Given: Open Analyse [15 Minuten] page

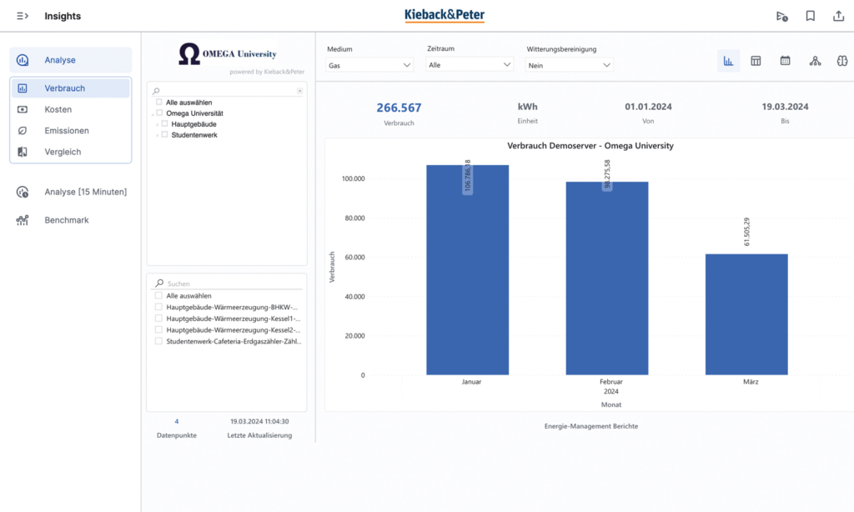Looking at the screenshot, I should coord(85,192).
